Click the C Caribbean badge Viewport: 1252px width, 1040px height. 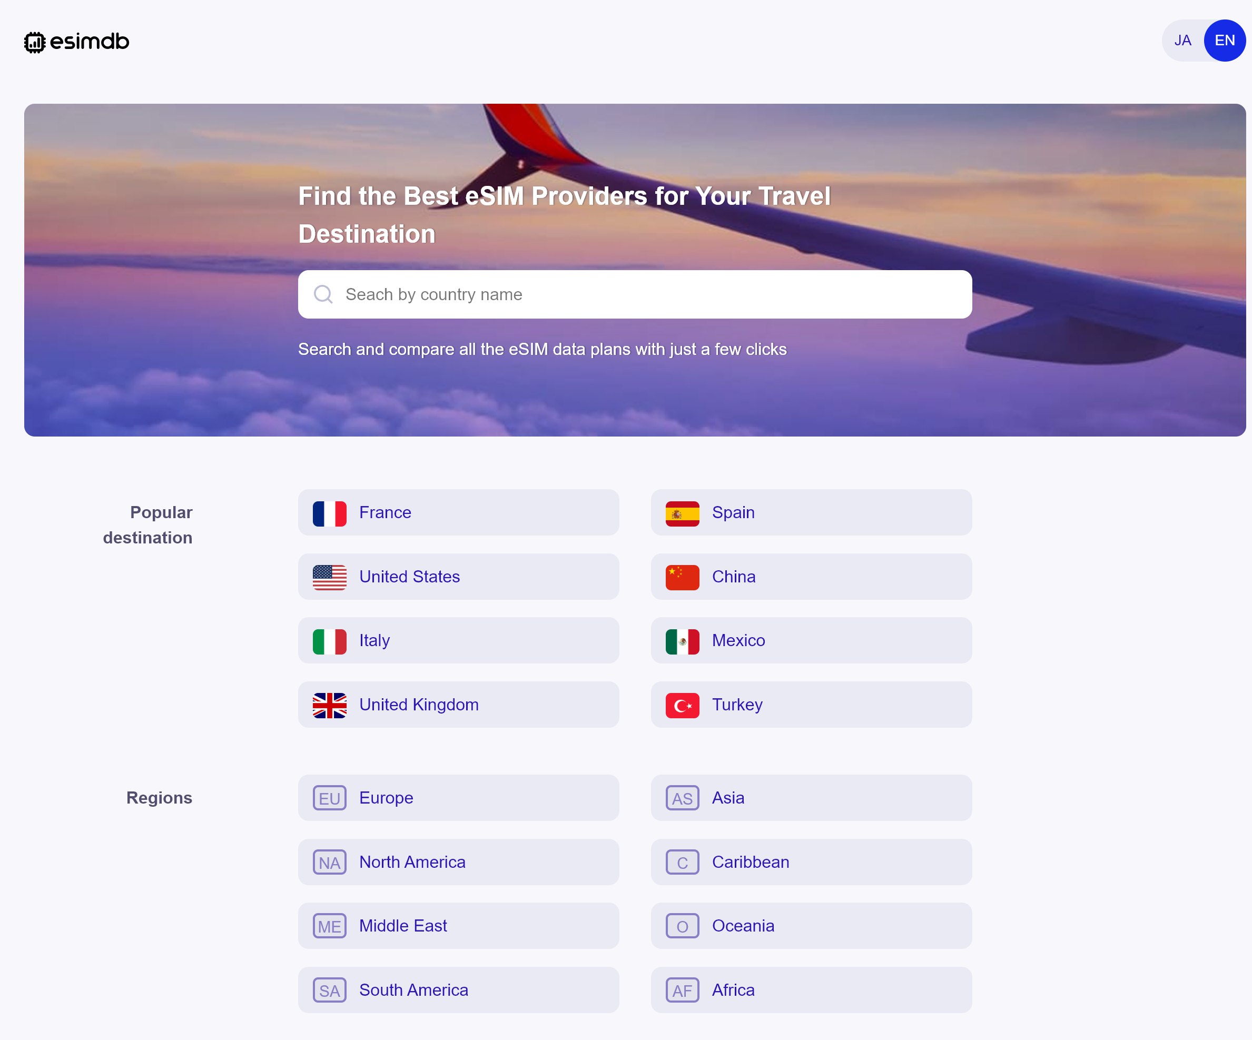(682, 863)
